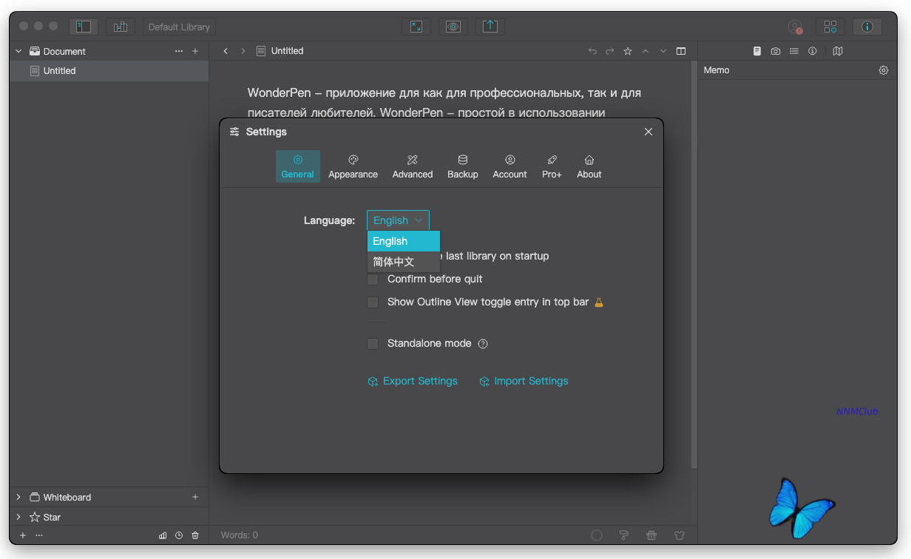
Task: Open the camera snapshot panel icon
Action: pos(775,51)
